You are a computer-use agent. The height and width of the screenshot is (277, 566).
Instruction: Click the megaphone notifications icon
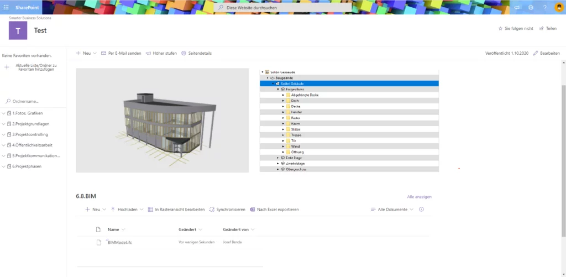517,7
